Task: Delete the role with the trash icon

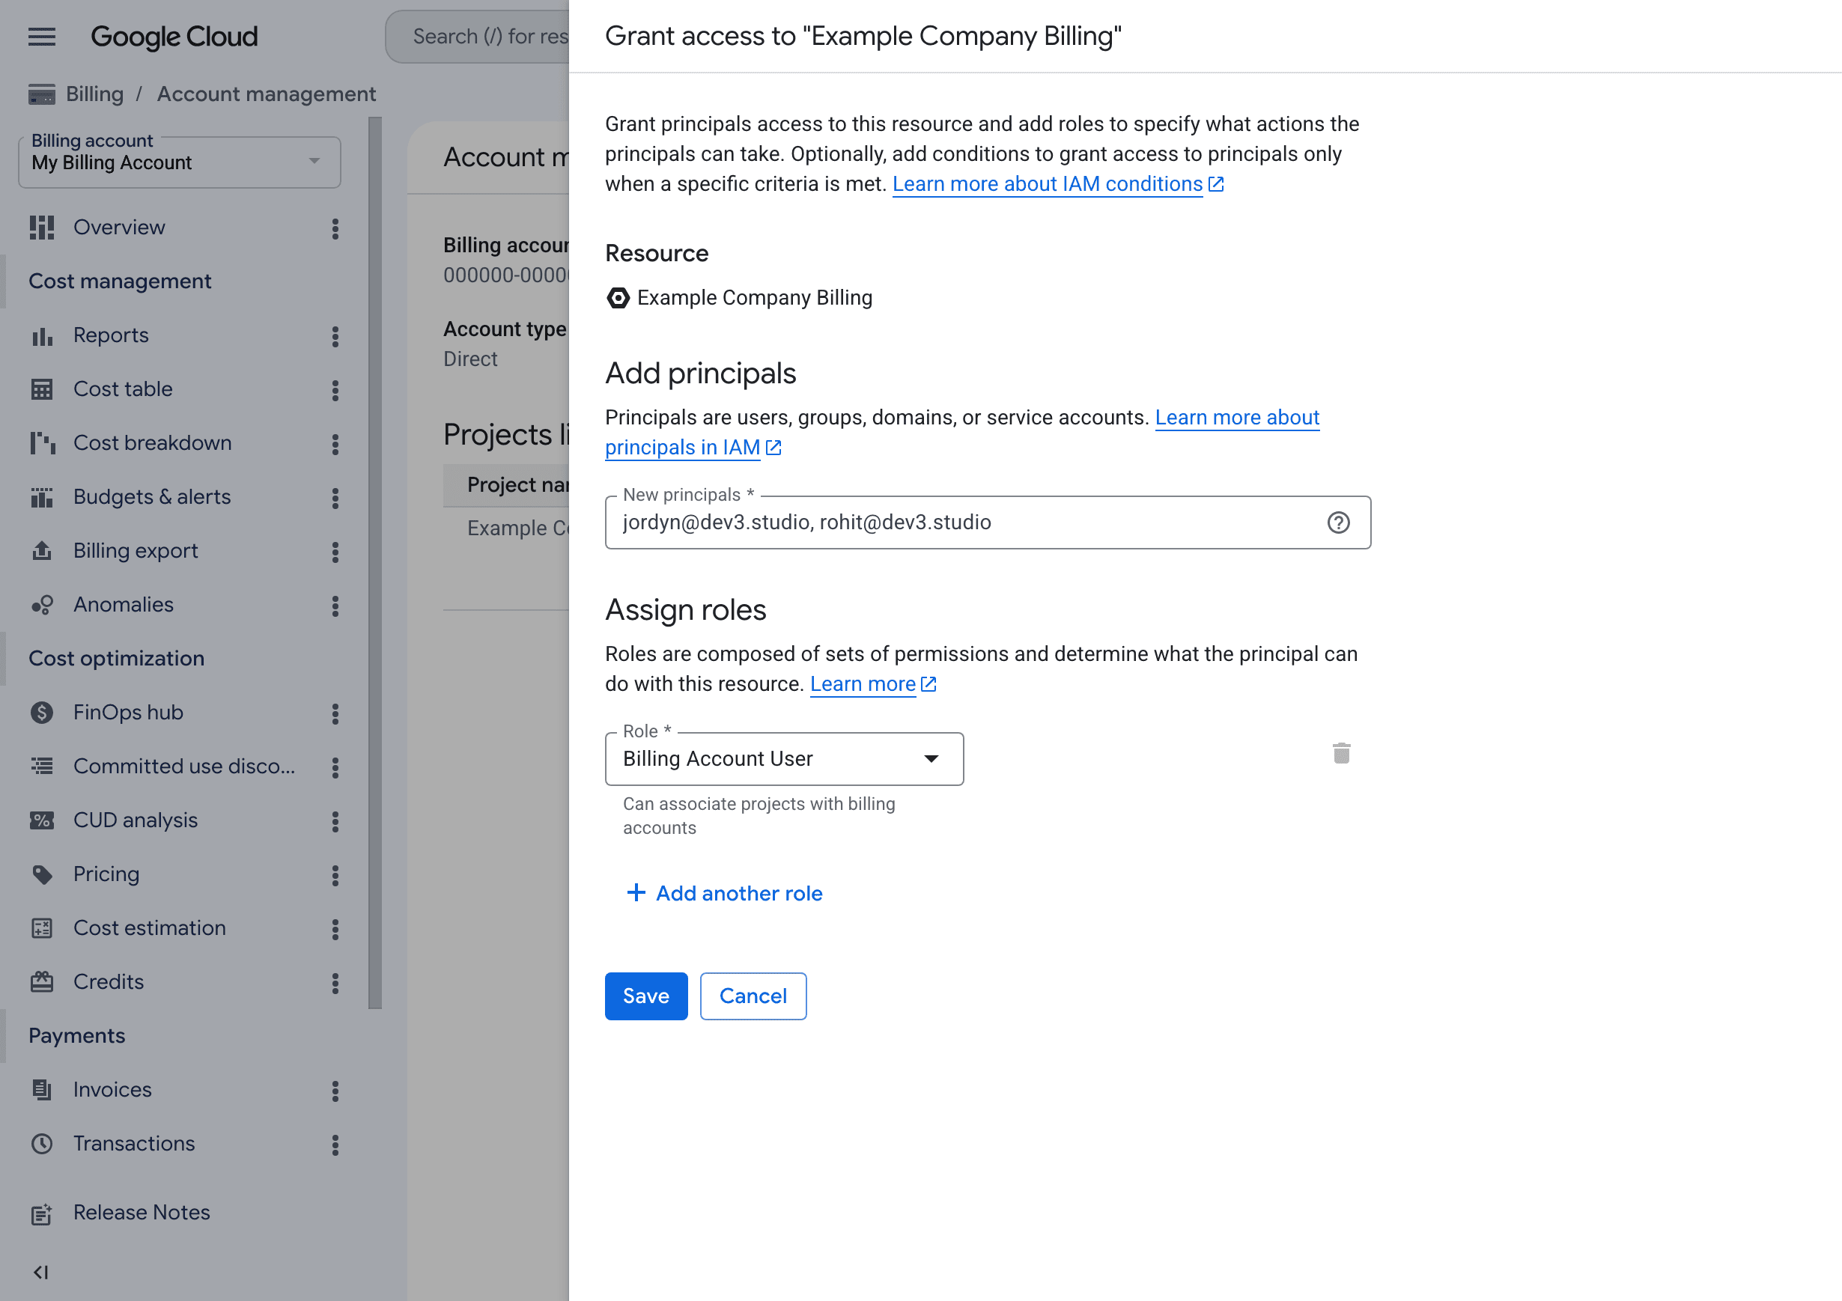Action: click(1341, 753)
